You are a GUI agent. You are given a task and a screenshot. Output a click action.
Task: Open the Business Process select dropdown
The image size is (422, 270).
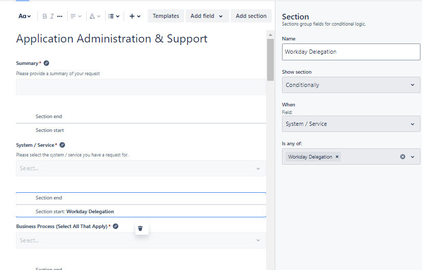(x=141, y=240)
